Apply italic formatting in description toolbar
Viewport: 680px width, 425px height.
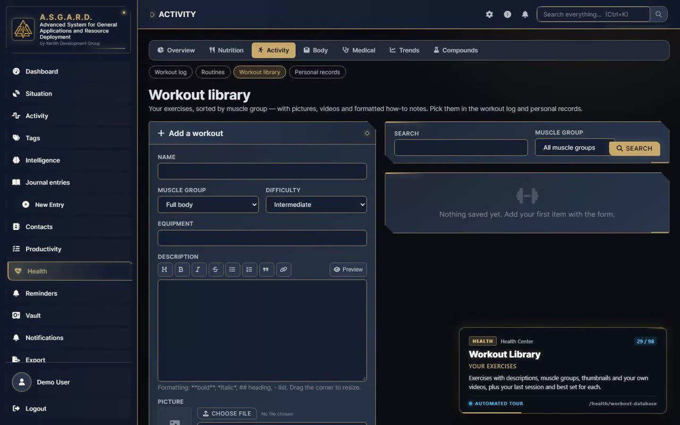198,269
